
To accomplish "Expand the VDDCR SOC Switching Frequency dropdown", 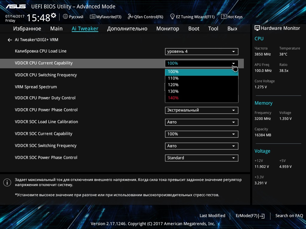I will 202,146.
